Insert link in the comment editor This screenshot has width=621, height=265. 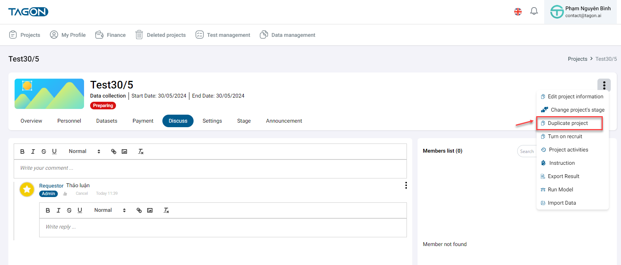[113, 151]
